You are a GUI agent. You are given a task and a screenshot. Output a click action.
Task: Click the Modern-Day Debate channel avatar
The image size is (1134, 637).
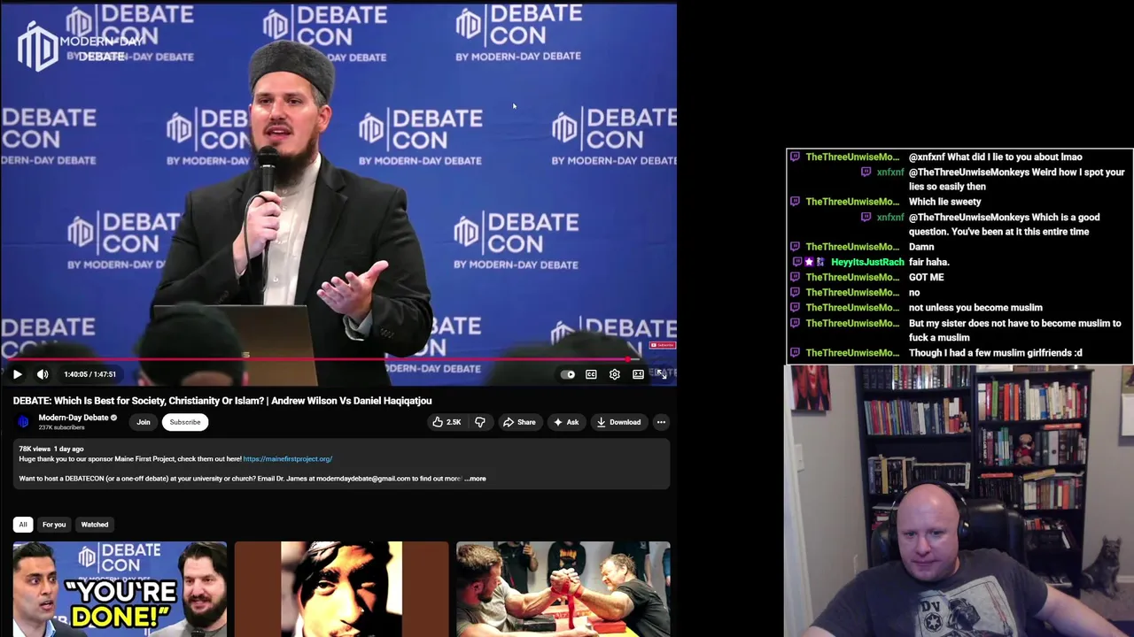click(x=24, y=422)
